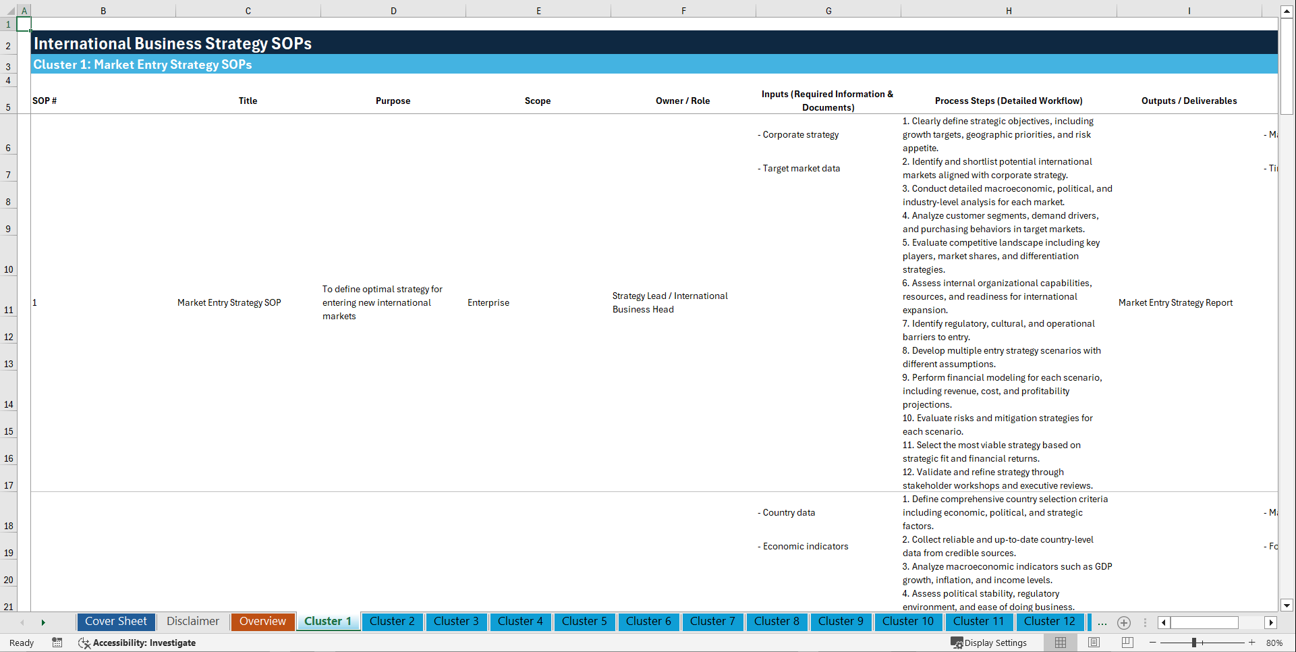Open Display Settings from the status bar

click(989, 643)
